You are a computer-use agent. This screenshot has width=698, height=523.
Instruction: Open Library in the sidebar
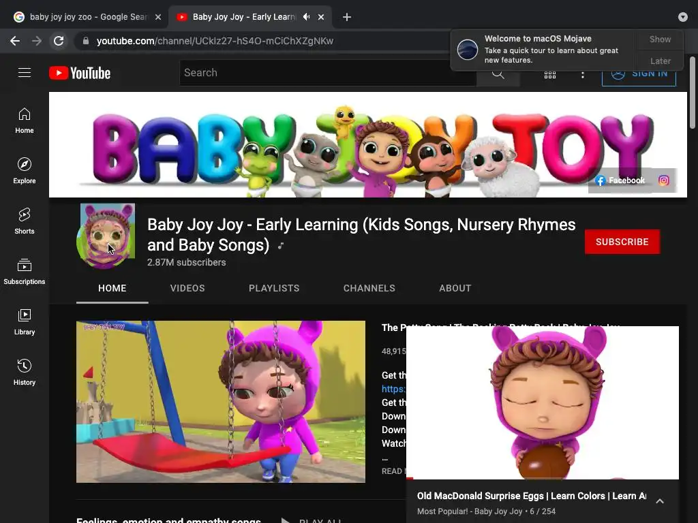click(x=25, y=322)
